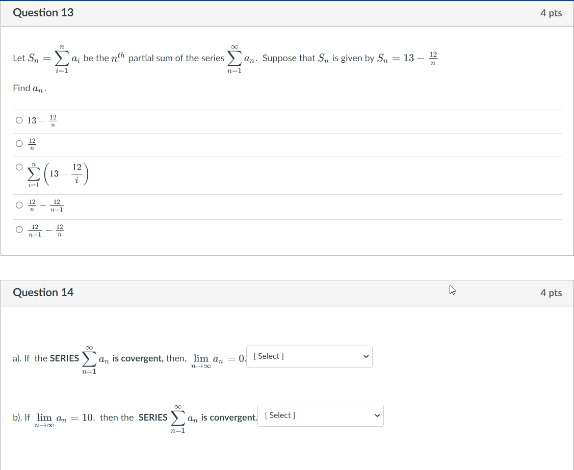Select the answer option 12/n
574x470 pixels.
(19, 142)
